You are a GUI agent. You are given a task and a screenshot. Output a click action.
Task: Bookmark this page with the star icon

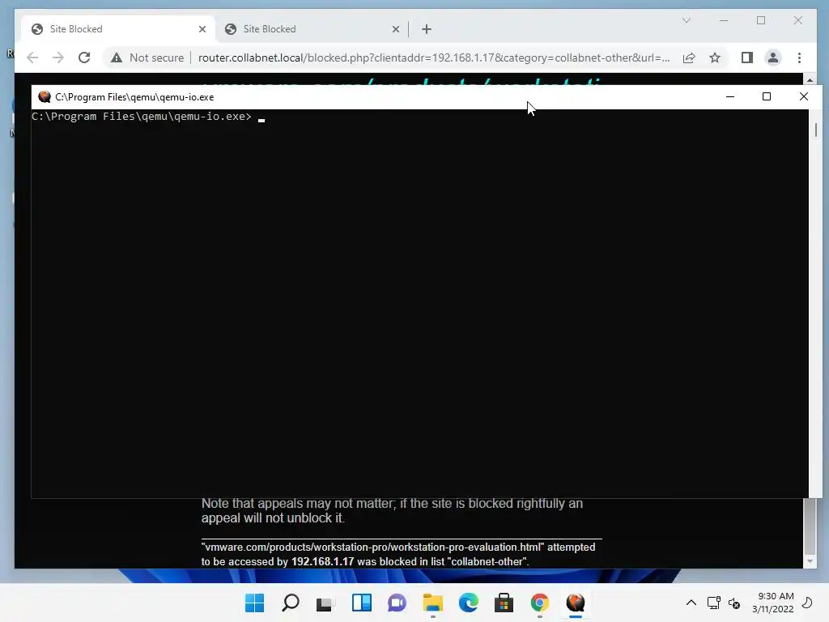pos(715,58)
